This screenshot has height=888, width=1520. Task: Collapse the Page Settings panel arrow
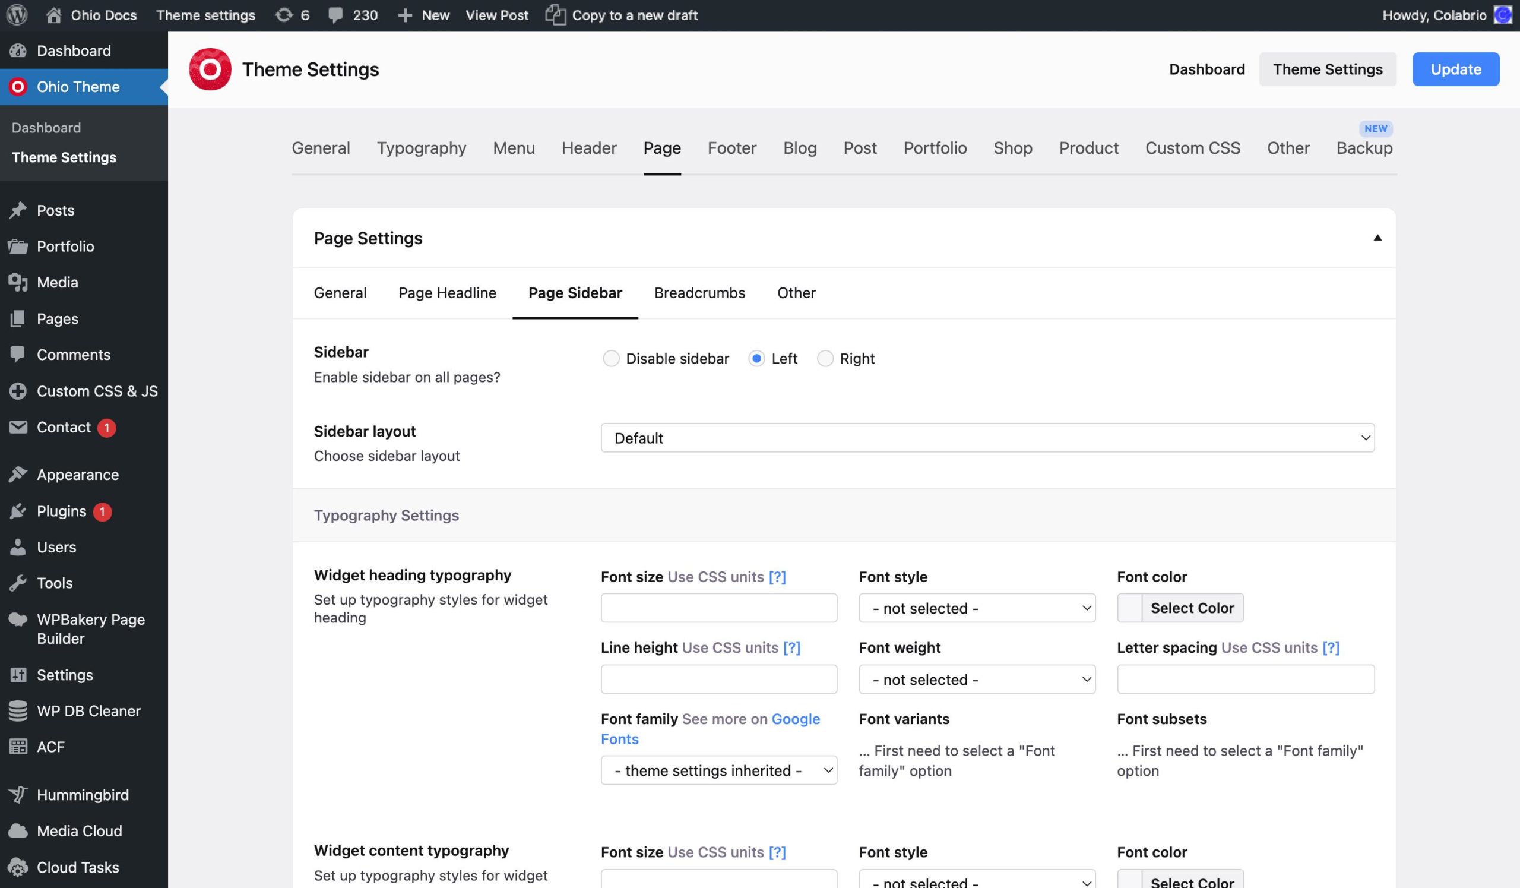tap(1377, 238)
